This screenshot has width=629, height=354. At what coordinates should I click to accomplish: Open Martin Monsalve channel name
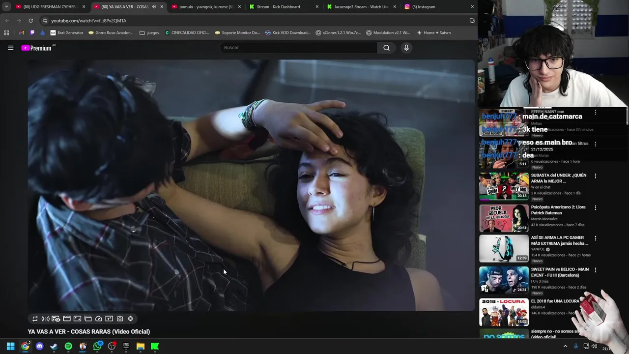coord(543,219)
